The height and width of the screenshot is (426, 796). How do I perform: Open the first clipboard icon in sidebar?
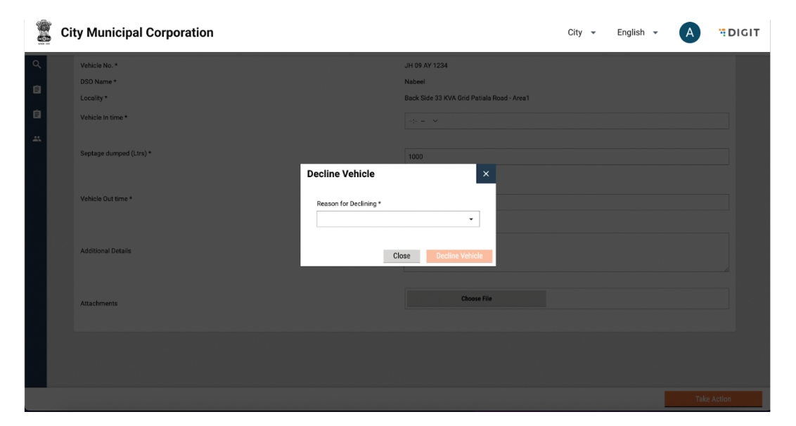[x=36, y=91]
